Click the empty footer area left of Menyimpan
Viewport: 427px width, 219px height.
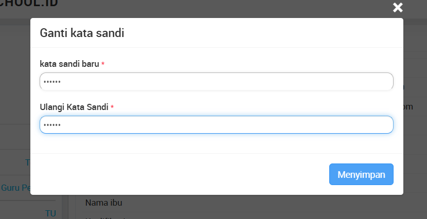[175, 174]
